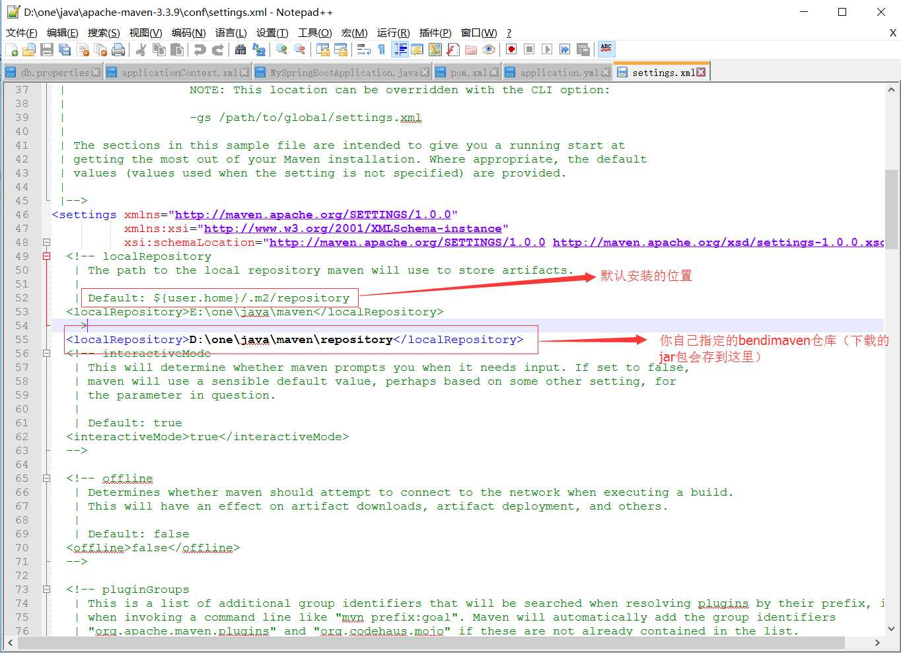The image size is (901, 653).
Task: Close the settings.xml tab
Action: [701, 72]
